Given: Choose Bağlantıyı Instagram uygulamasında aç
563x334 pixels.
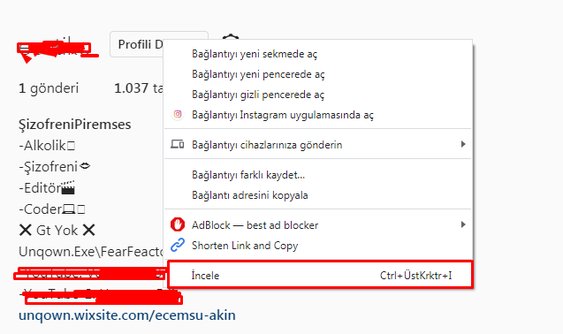Looking at the screenshot, I should point(318,115).
